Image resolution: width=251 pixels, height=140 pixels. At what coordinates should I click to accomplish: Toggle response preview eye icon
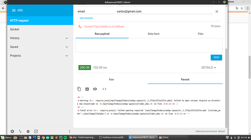click(x=95, y=89)
